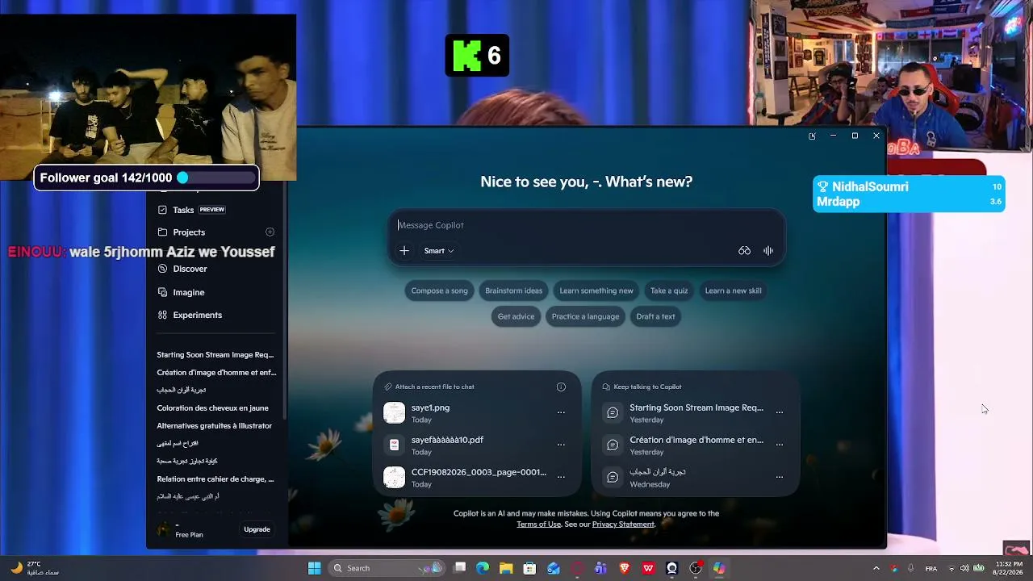
Task: Open File Explorer from the taskbar
Action: [x=506, y=568]
